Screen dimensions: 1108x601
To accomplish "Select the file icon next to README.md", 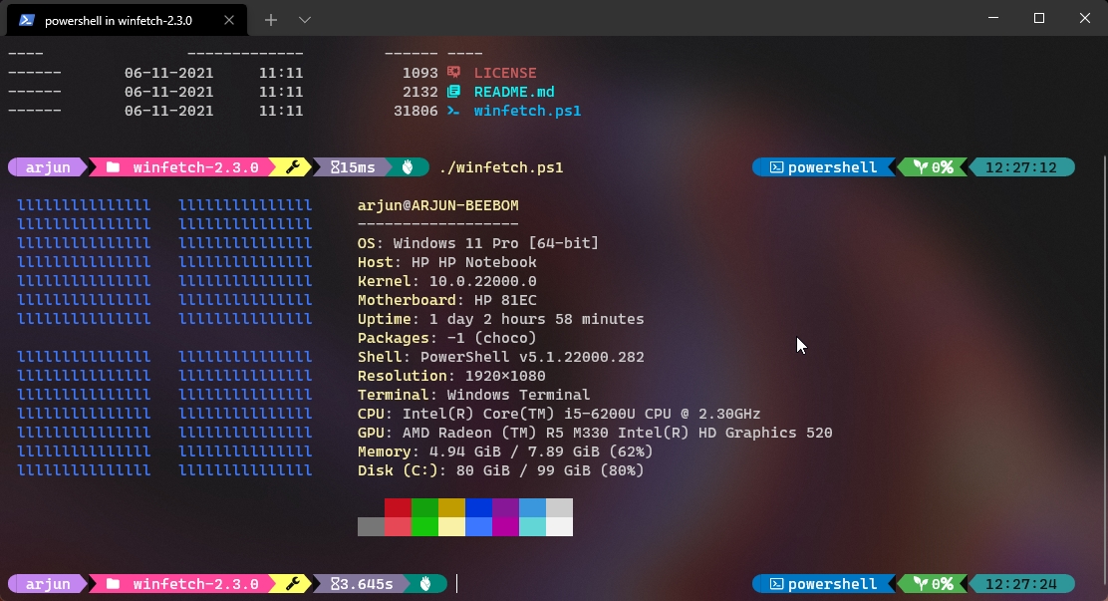I will (x=454, y=91).
